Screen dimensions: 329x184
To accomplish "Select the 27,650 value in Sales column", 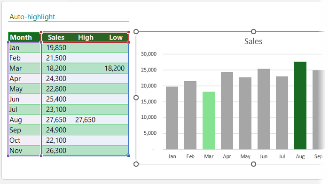I will click(56, 120).
